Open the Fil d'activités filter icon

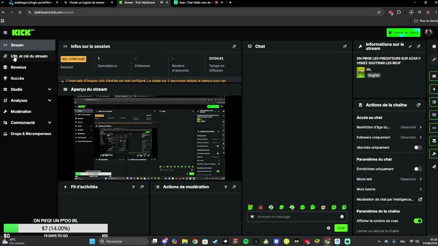pos(133,187)
